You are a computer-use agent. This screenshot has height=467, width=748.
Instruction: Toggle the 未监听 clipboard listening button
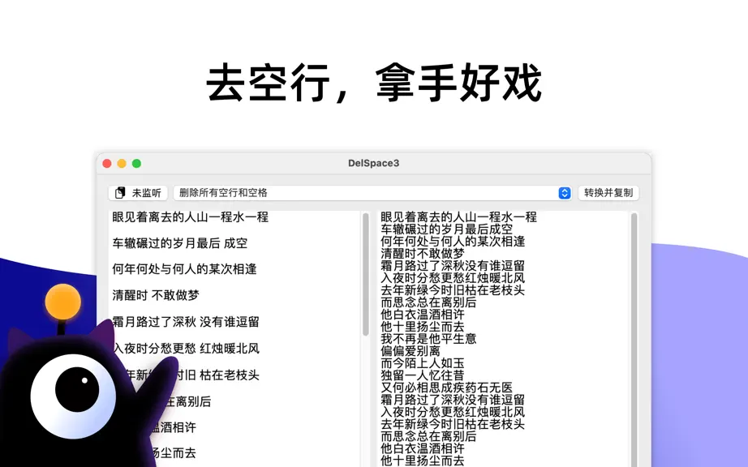point(138,192)
